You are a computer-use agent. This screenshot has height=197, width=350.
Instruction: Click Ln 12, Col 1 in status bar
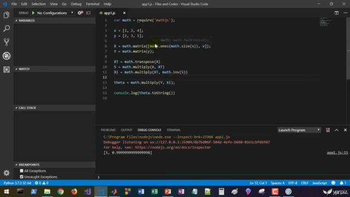(258, 183)
